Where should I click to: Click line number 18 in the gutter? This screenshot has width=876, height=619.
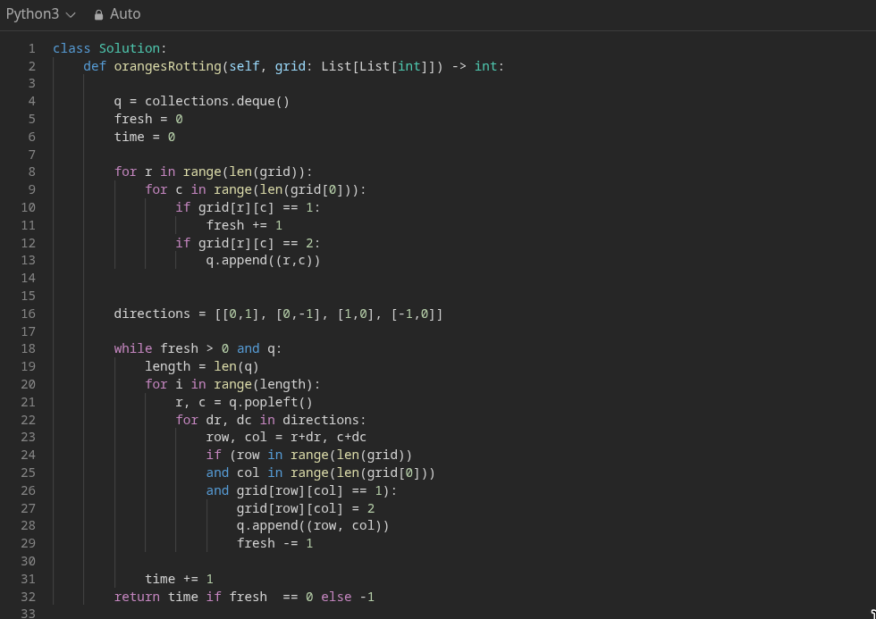29,349
